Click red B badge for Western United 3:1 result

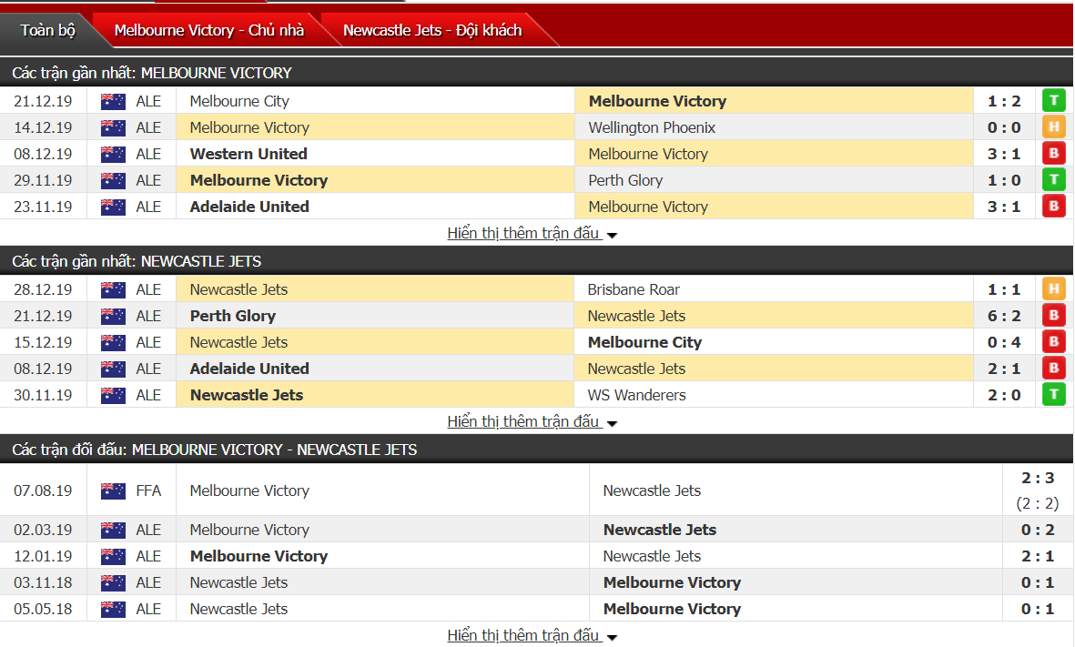coord(1054,154)
